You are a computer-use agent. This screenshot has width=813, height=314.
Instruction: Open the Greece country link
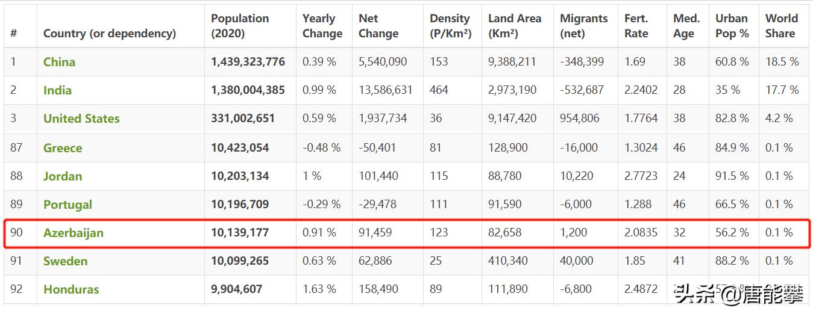[x=63, y=148]
